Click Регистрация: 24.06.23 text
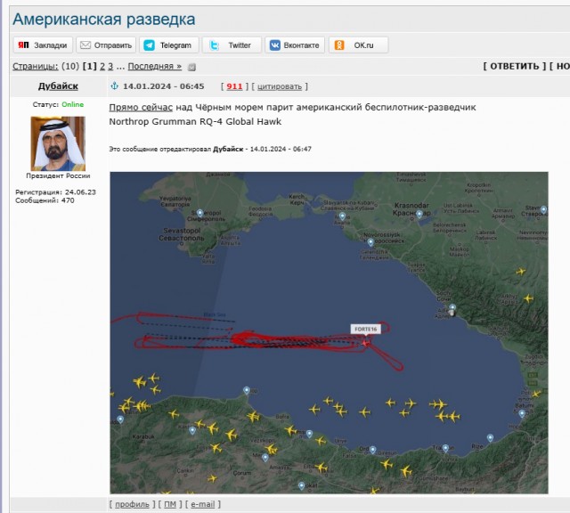This screenshot has width=570, height=513. coord(55,192)
